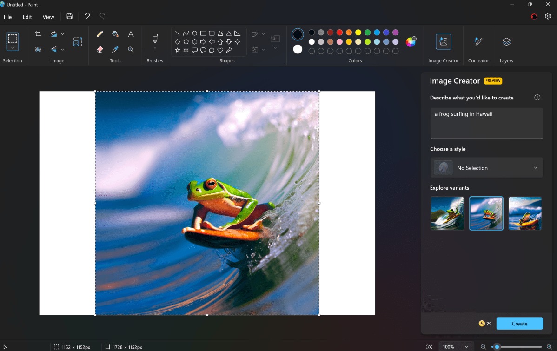Click the Create button
Screen dimensions: 557x351
[519, 324]
